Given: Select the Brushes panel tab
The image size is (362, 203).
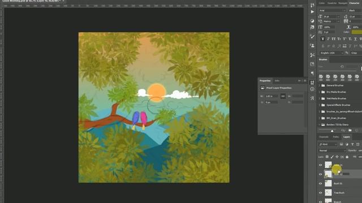Looking at the screenshot, I should coord(323,59).
